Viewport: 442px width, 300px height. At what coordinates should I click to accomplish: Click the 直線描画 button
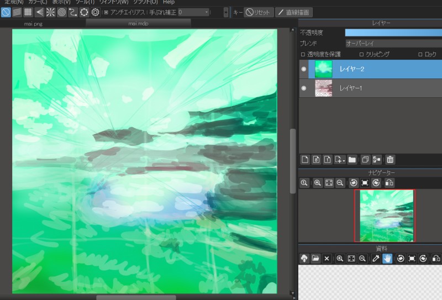[294, 12]
